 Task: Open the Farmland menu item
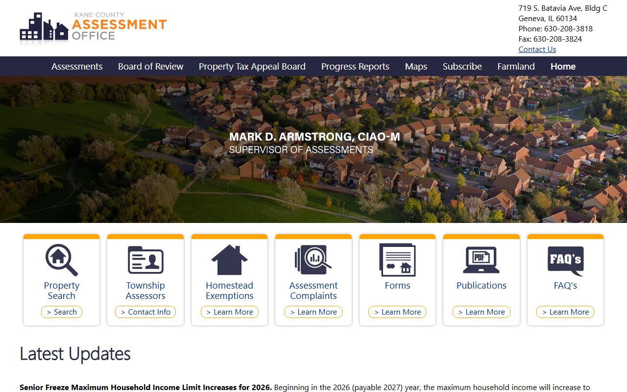[516, 67]
